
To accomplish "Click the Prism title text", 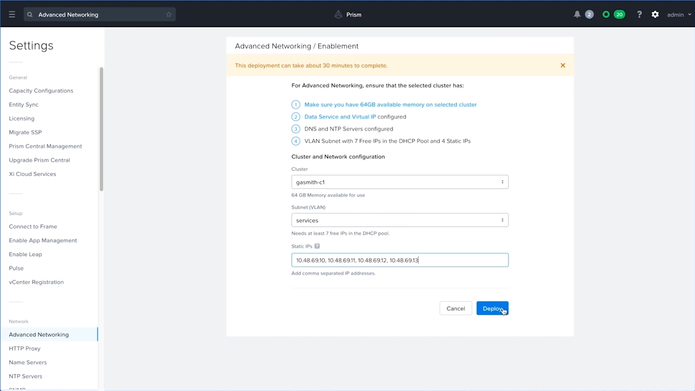I will pyautogui.click(x=354, y=15).
